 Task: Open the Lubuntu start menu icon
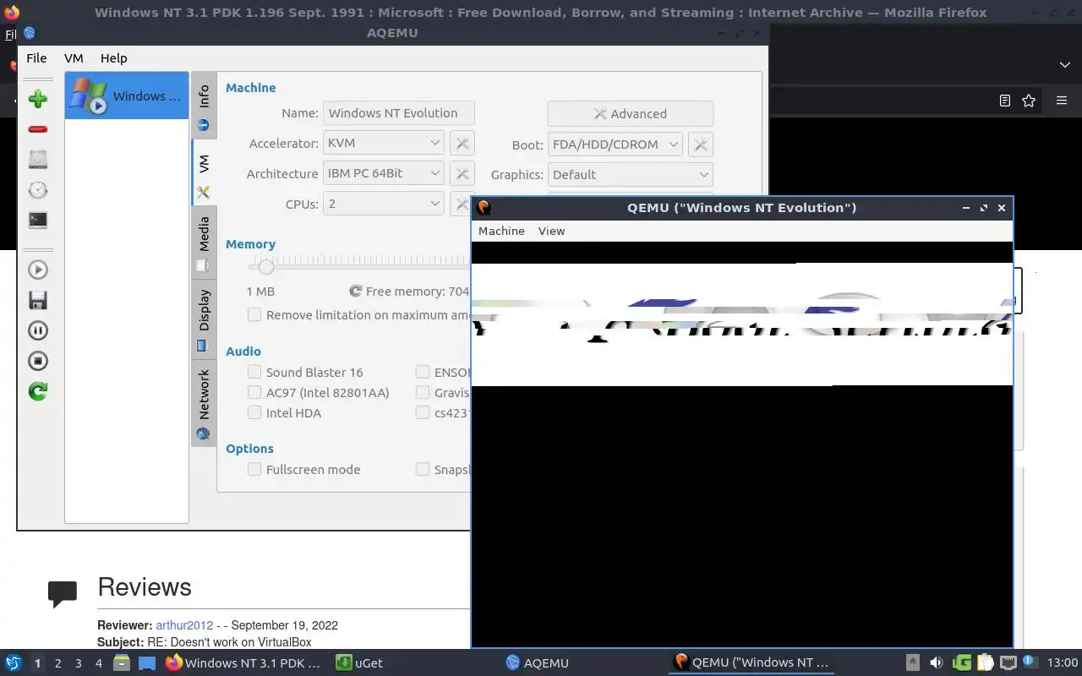14,662
